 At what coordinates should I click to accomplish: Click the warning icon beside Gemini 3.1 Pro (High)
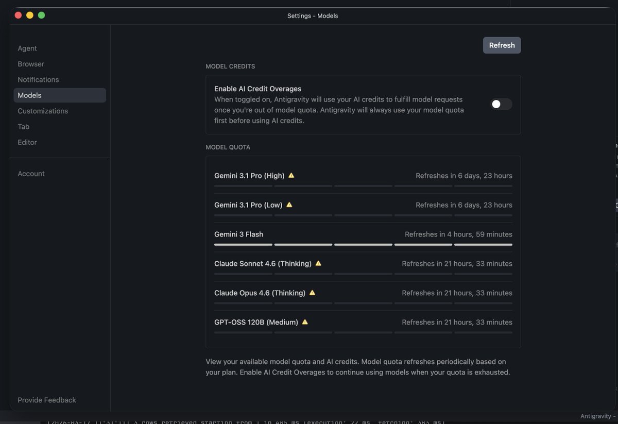click(x=291, y=175)
